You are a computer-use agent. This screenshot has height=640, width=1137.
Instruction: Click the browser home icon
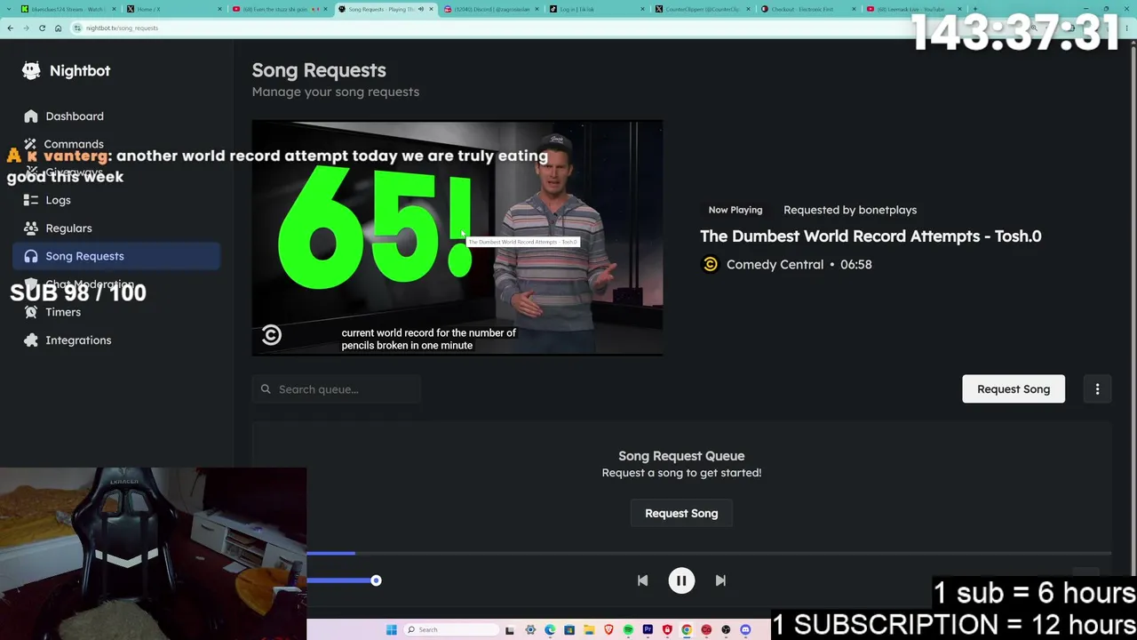coord(58,28)
